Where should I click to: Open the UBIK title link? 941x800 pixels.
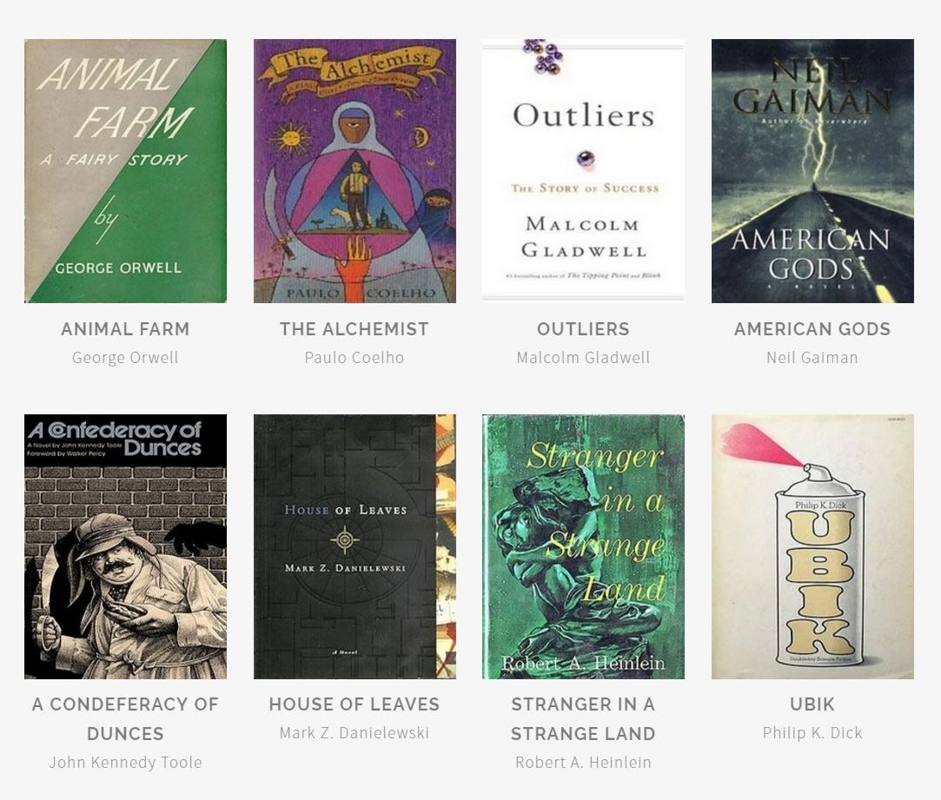[x=812, y=704]
